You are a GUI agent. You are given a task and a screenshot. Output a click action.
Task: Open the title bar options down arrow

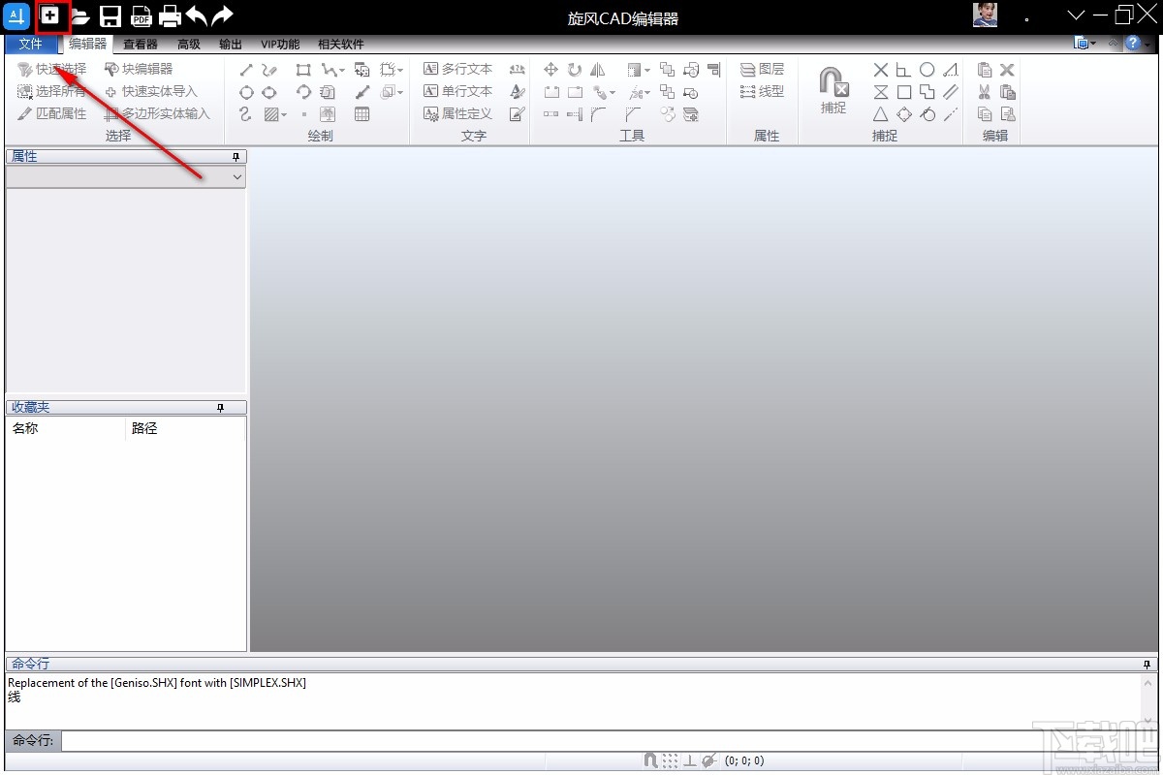pyautogui.click(x=1077, y=15)
